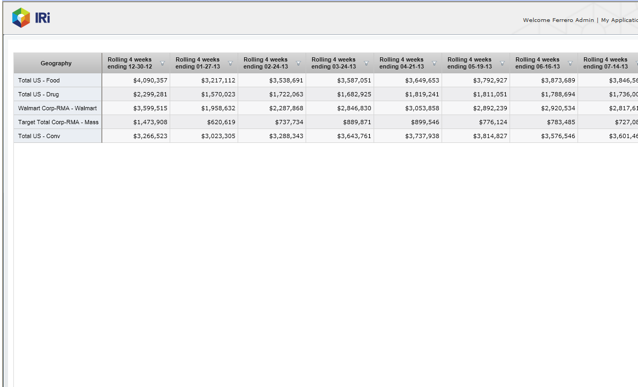Image resolution: width=638 pixels, height=387 pixels.
Task: Open filter icon for ending 05-19-13 column
Action: pyautogui.click(x=502, y=63)
